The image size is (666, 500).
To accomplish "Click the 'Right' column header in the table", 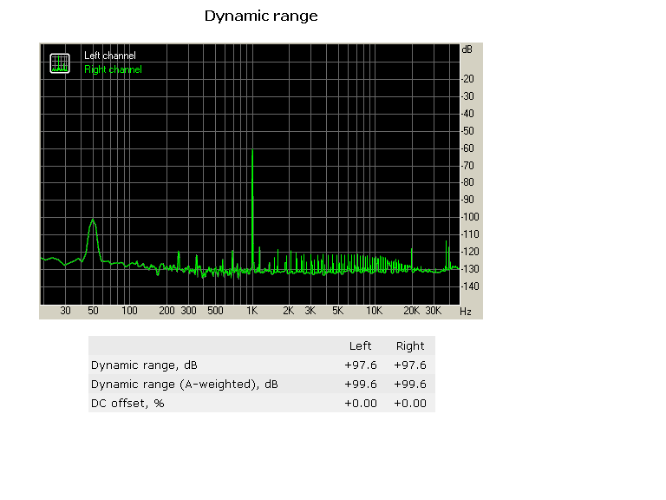I will click(x=410, y=346).
